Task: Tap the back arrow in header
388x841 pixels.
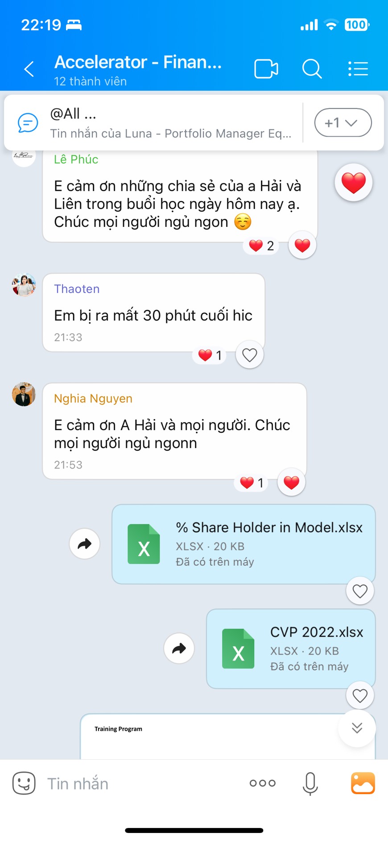Action: pyautogui.click(x=29, y=69)
